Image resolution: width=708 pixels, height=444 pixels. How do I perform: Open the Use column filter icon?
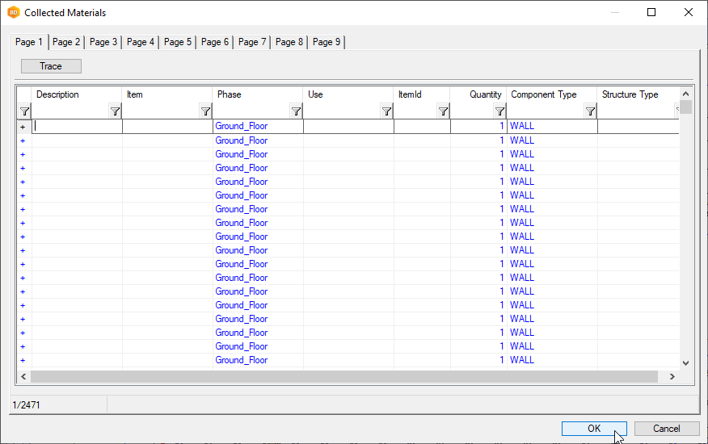click(386, 111)
